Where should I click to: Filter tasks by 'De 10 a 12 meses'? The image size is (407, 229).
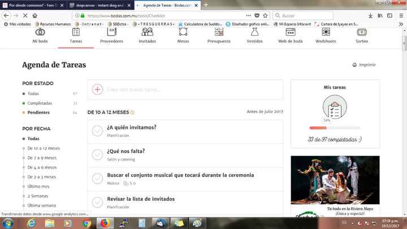(x=44, y=148)
